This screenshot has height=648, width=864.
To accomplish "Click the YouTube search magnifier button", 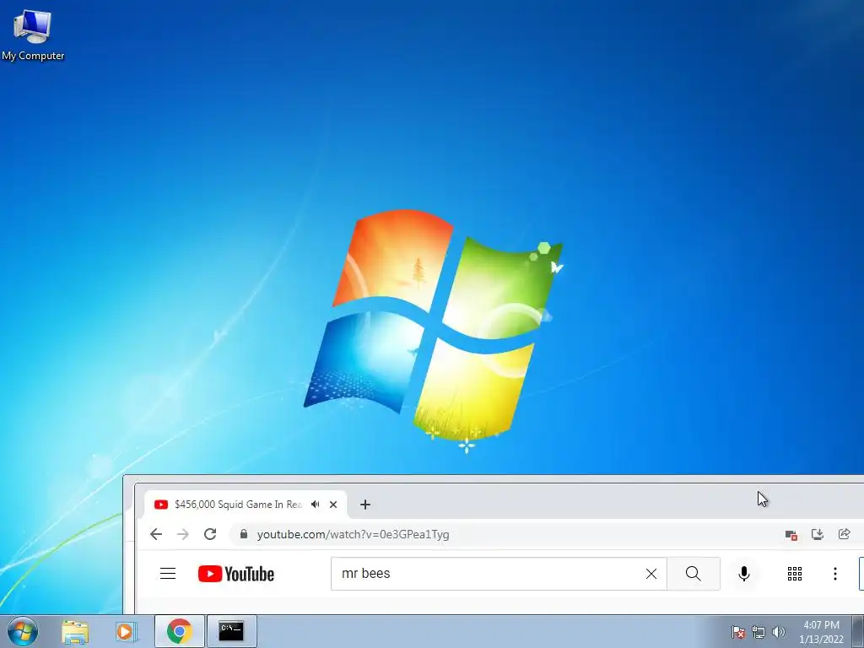I will click(x=694, y=574).
